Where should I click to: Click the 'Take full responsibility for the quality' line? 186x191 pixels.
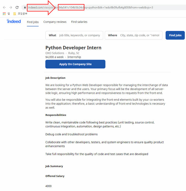[x=97, y=154]
